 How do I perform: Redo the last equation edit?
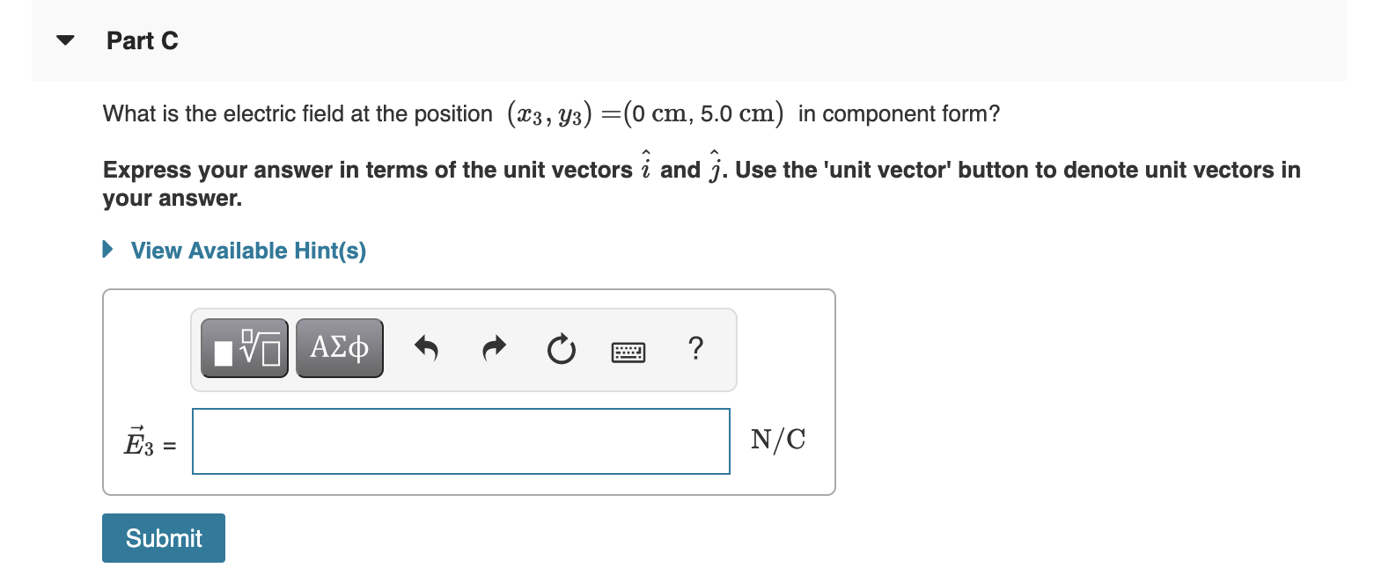pos(493,349)
